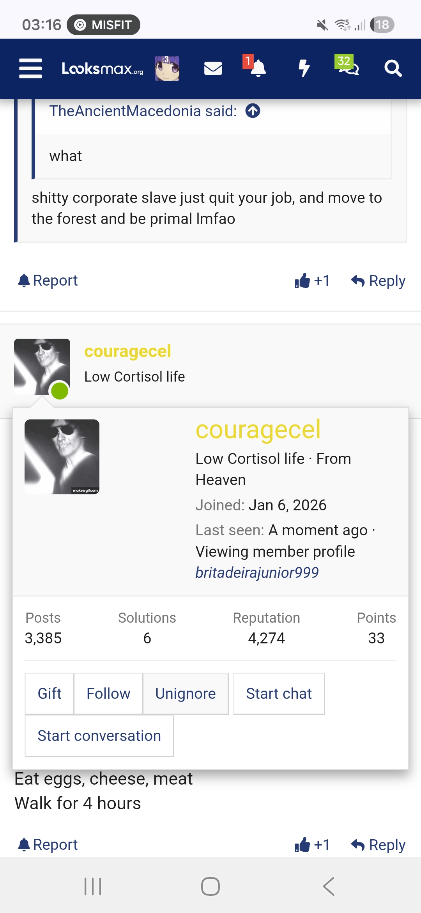This screenshot has height=913, width=421.
Task: Like couragecel's post with +1
Action: pyautogui.click(x=312, y=845)
